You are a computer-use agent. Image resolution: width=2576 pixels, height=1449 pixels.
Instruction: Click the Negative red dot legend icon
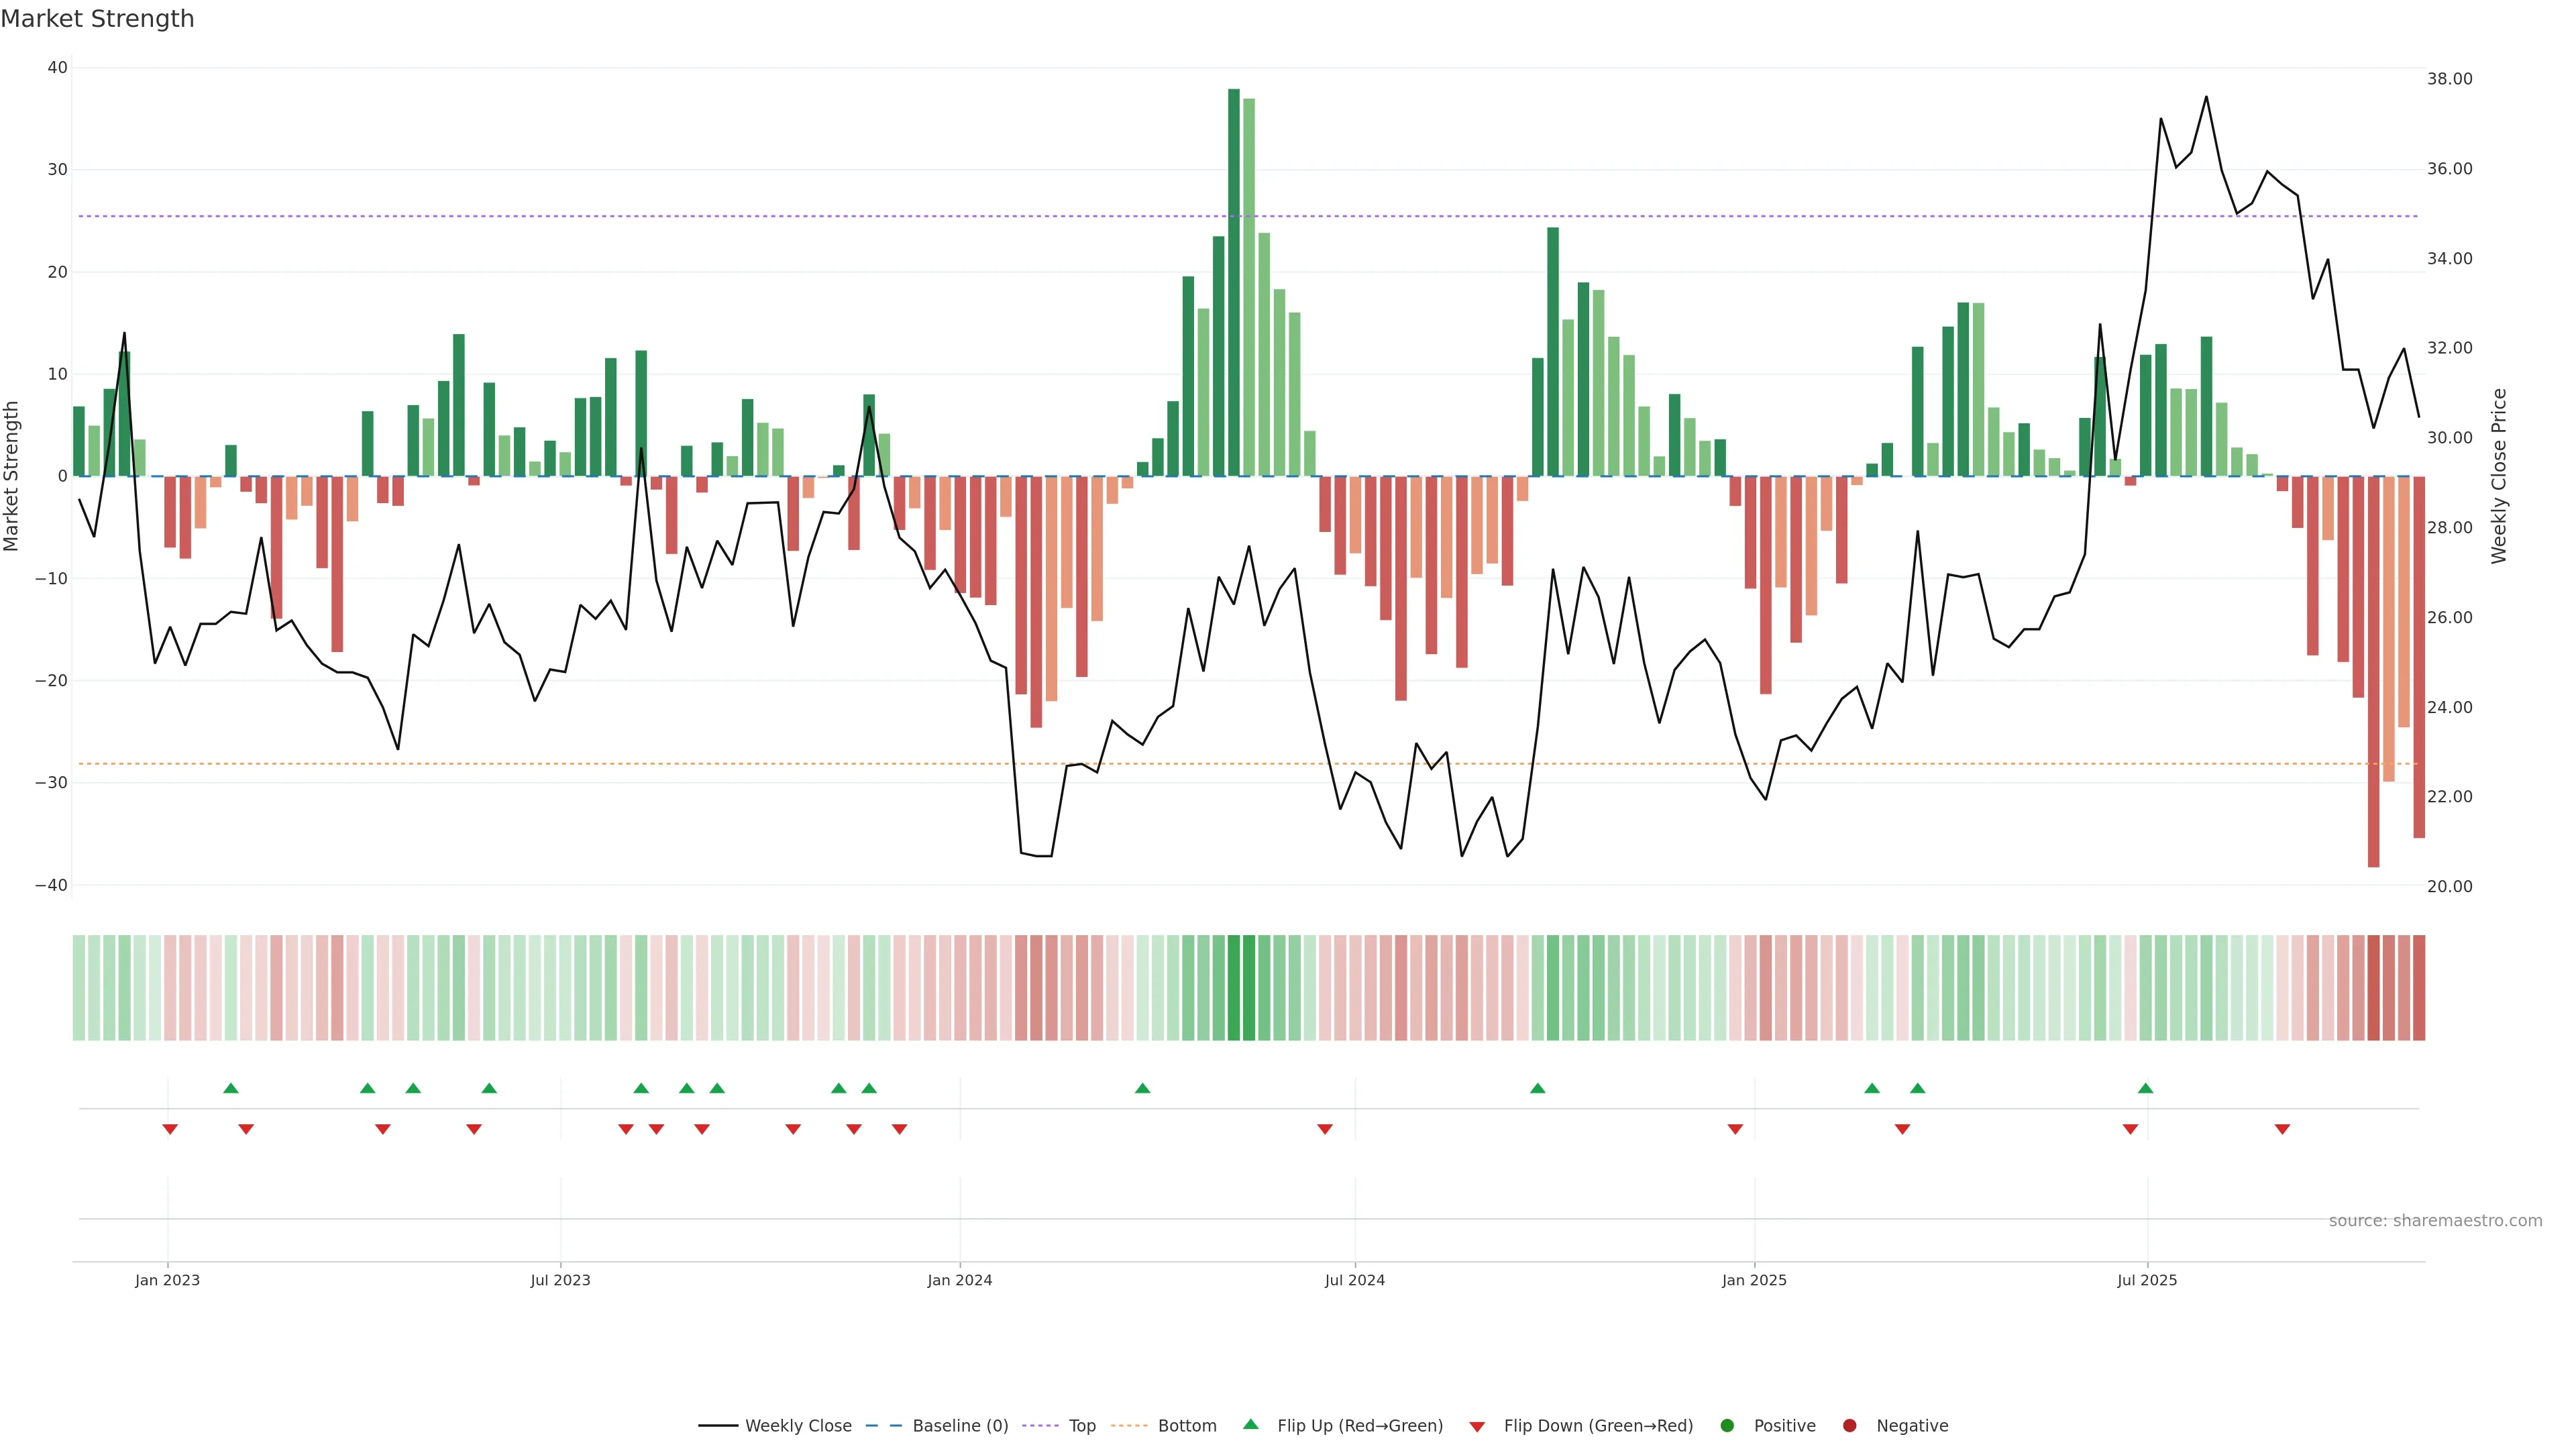(1849, 1426)
